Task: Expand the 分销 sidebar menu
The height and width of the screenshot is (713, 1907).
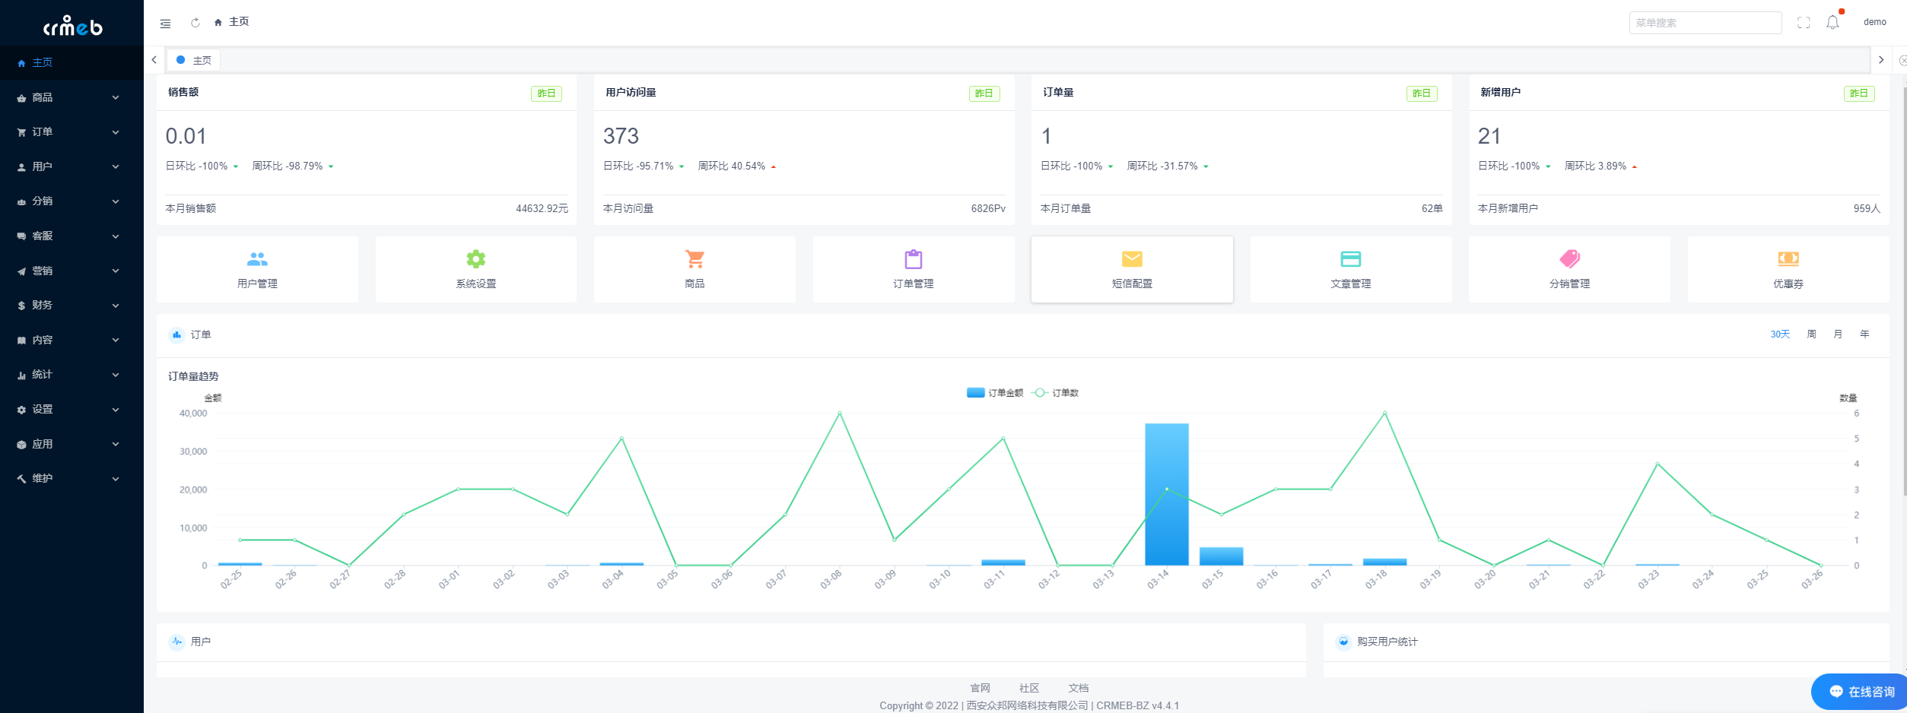Action: point(72,201)
